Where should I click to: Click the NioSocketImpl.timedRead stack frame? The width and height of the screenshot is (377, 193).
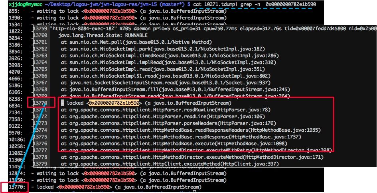point(170,56)
